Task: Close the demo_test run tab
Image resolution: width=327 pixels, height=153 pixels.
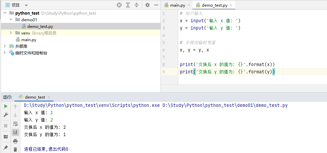Action: pos(49,97)
